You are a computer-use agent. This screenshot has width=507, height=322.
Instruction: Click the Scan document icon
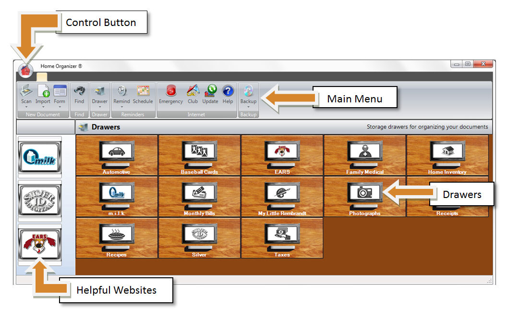(x=26, y=91)
